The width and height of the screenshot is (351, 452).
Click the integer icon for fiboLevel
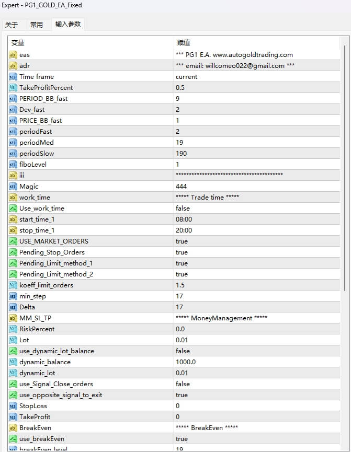13,164
